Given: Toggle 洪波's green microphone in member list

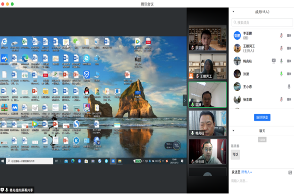Looking at the screenshot, I should click(x=281, y=73).
